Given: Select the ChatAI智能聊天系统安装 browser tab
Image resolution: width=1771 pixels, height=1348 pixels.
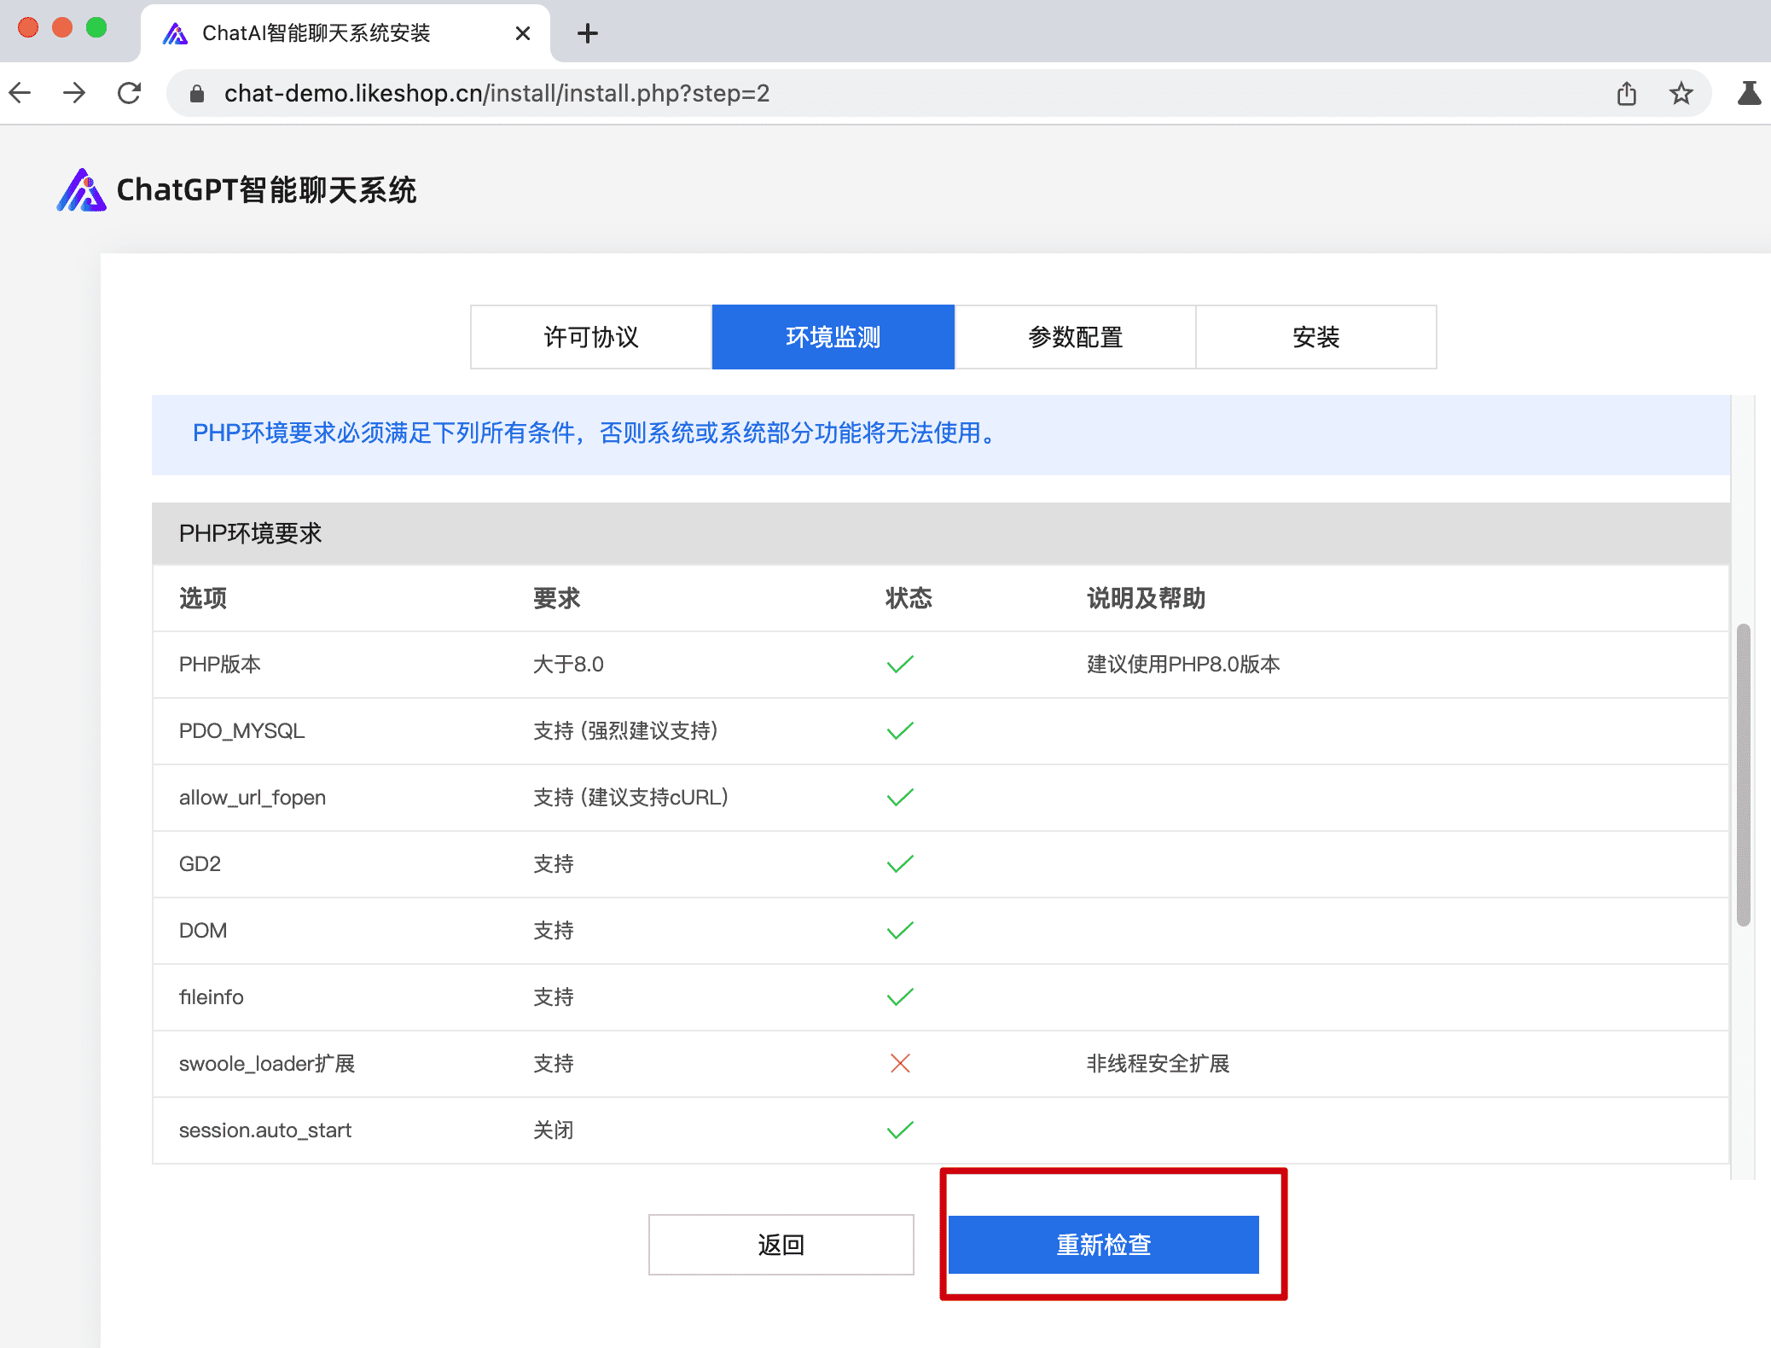Looking at the screenshot, I should (345, 33).
